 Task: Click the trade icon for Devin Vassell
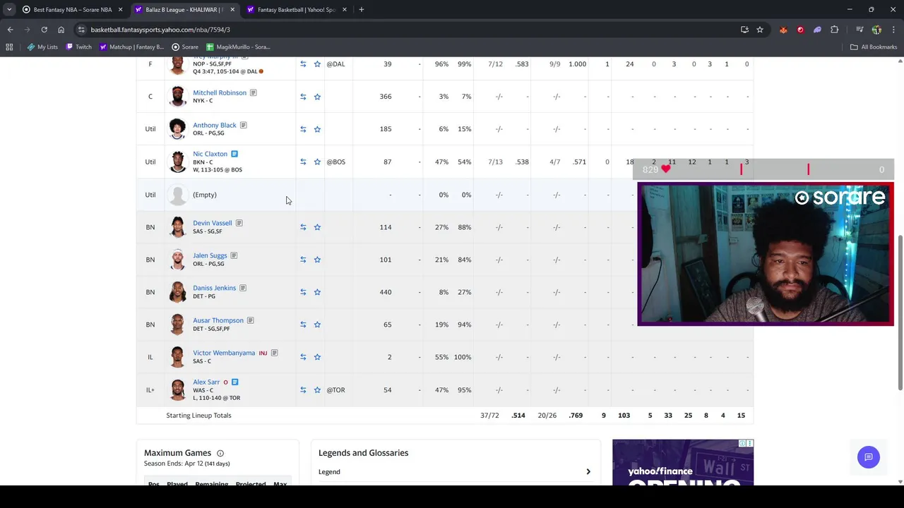coord(303,227)
